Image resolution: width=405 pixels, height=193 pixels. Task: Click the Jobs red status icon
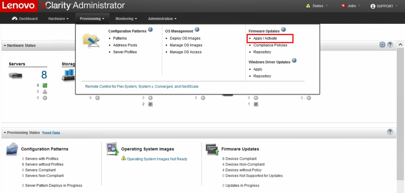pos(343,6)
